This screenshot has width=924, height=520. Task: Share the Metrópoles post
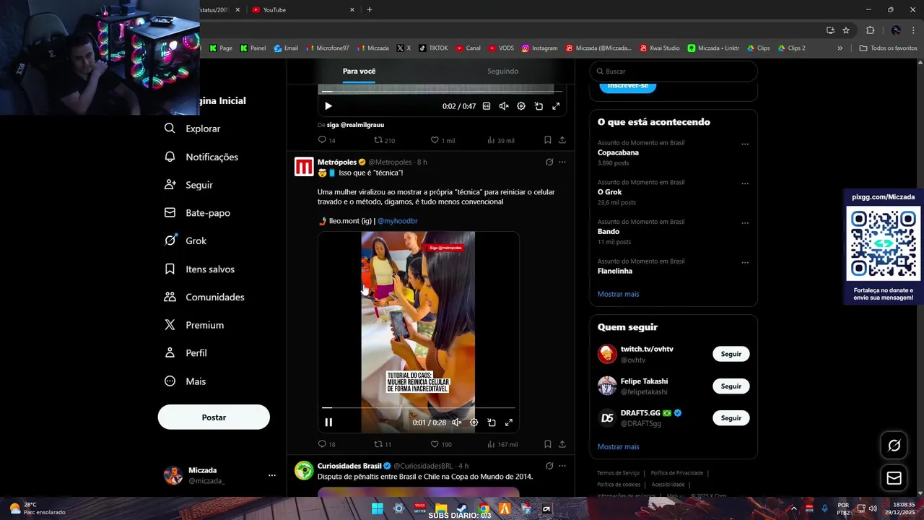562,444
